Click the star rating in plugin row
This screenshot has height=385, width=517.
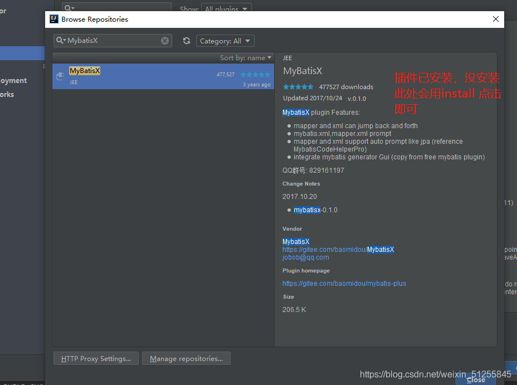[x=255, y=75]
